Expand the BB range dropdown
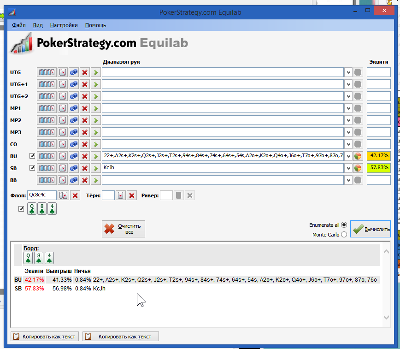The image size is (400, 349). 348,180
